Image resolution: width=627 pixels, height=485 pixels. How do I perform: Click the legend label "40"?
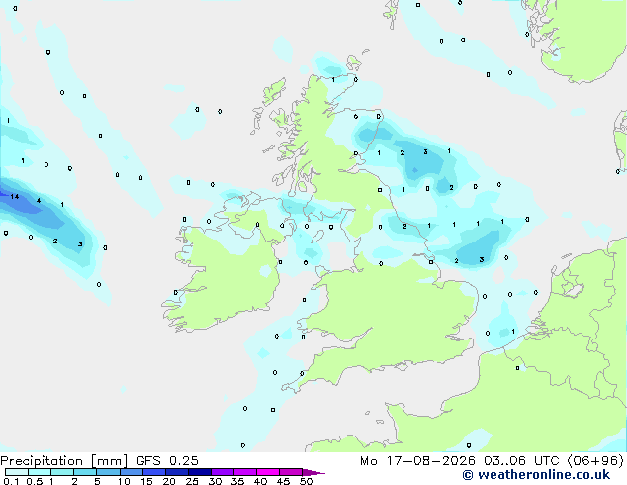tap(260, 481)
